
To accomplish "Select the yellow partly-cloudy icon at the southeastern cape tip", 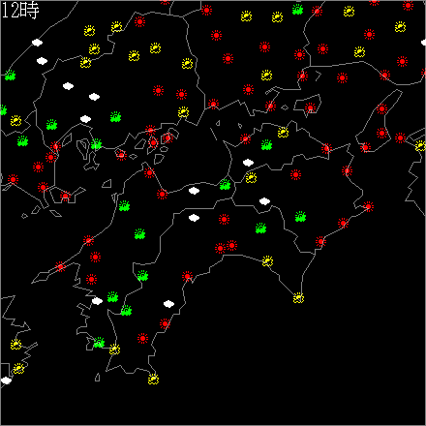I will pyautogui.click(x=298, y=297).
